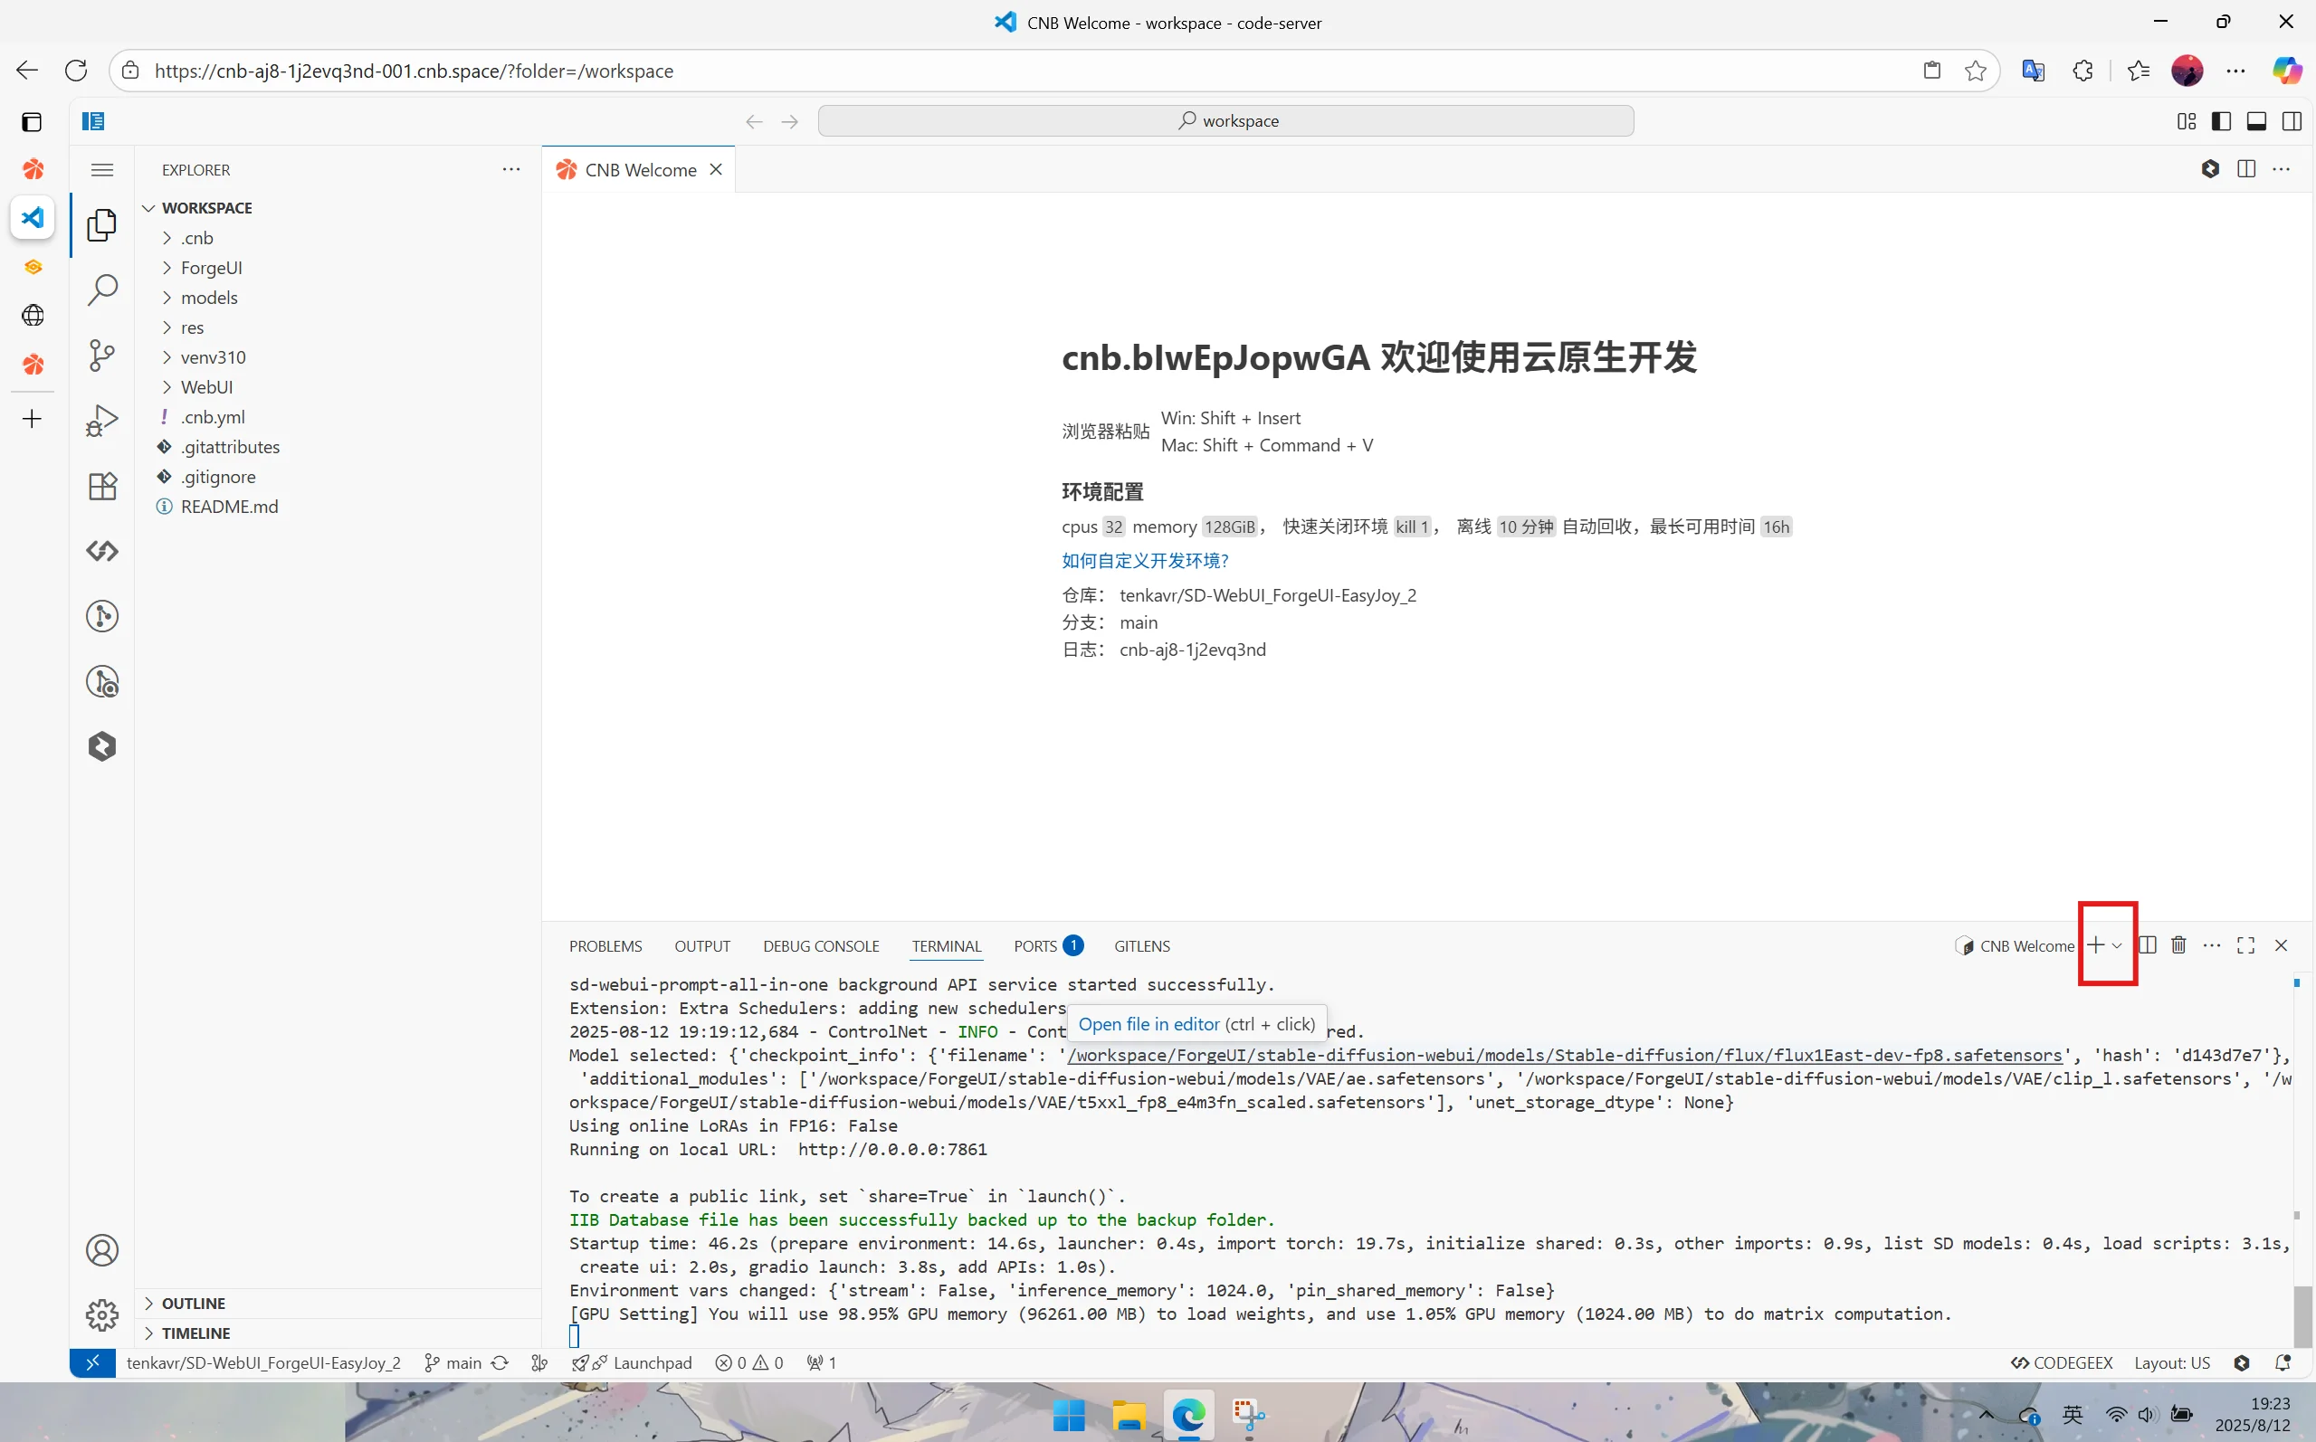
Task: Switch to the GITLENS tab
Action: point(1142,946)
